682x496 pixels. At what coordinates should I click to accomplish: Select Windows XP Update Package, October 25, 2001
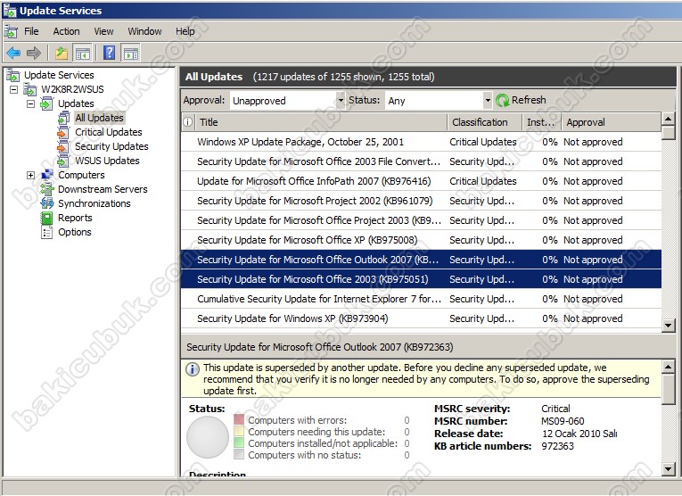[421, 142]
